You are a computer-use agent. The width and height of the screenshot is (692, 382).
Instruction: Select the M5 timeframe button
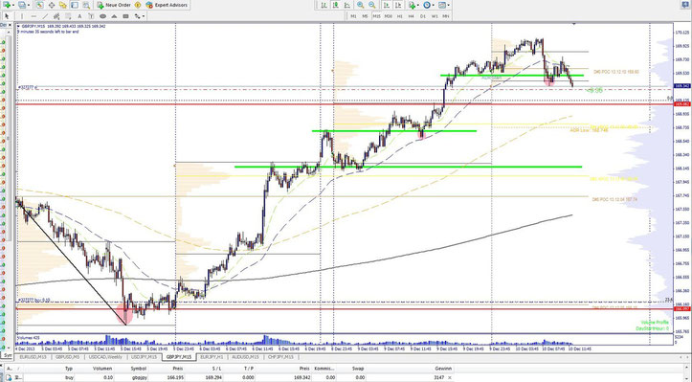pyautogui.click(x=365, y=16)
